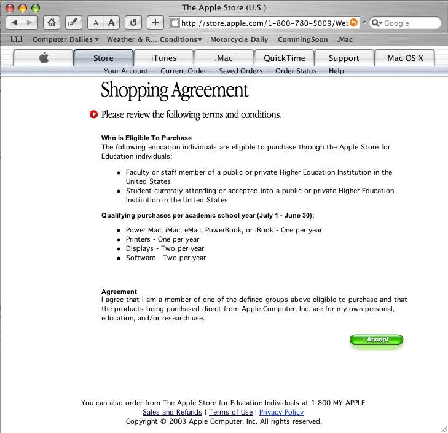This screenshot has width=448, height=433.
Task: Open the Home page icon
Action: coord(52,23)
